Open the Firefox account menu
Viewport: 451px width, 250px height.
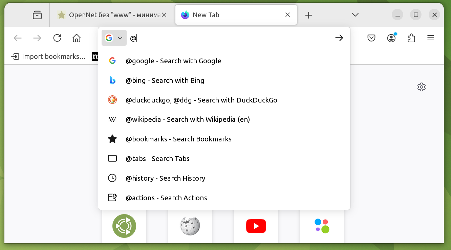[x=391, y=38]
